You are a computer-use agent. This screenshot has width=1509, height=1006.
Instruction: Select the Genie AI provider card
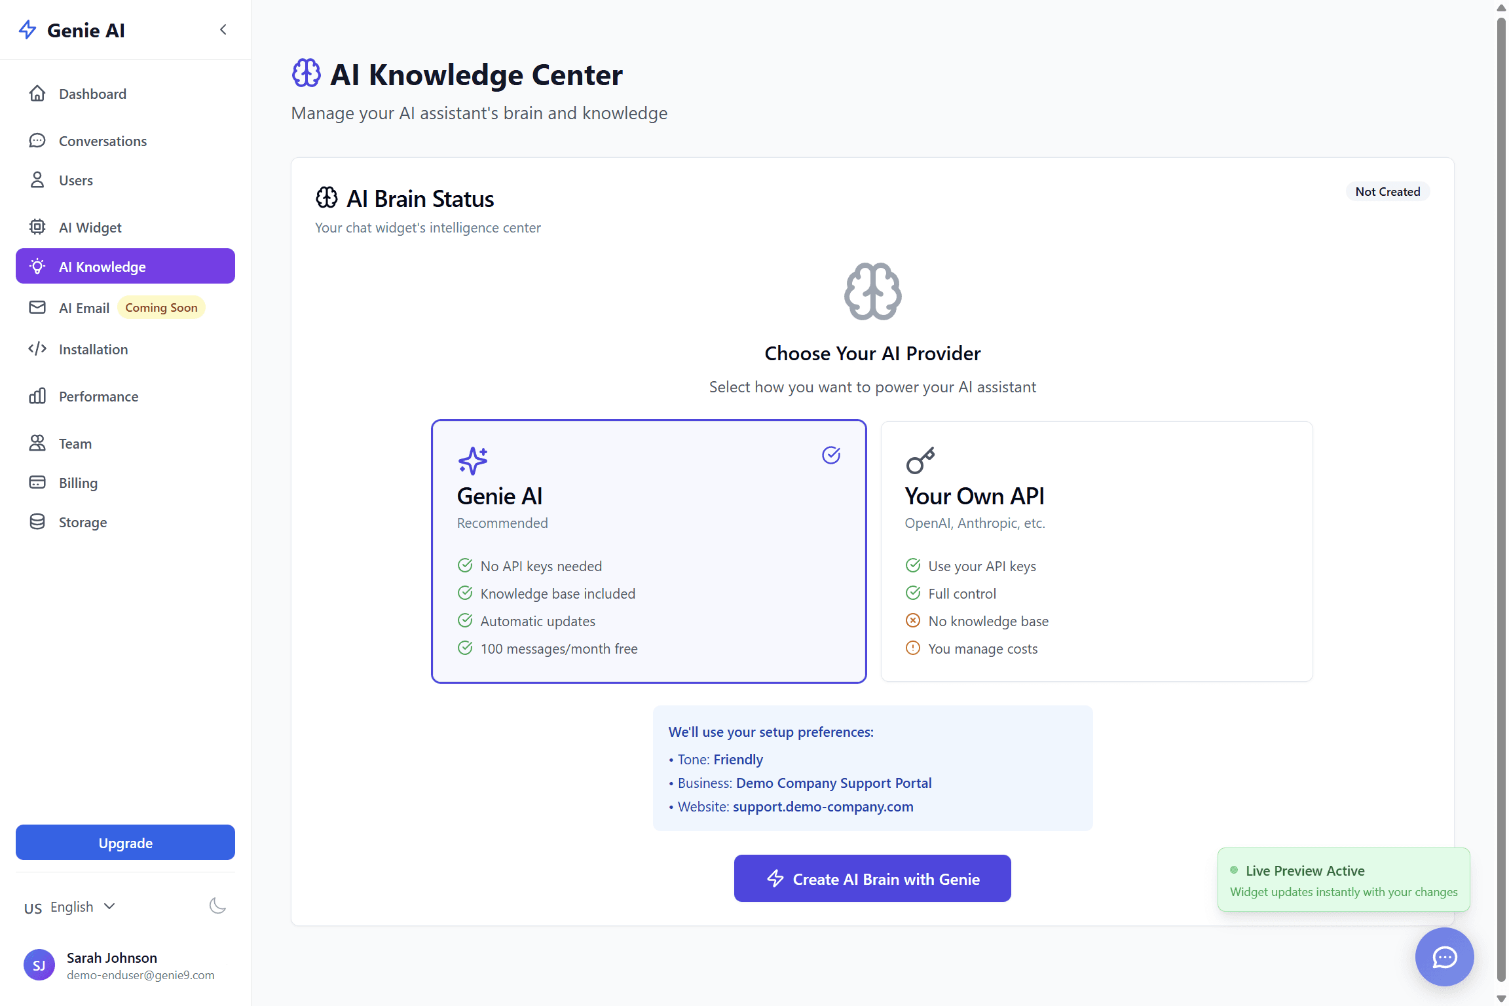click(x=648, y=551)
